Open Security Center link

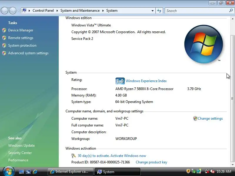(x=20, y=153)
